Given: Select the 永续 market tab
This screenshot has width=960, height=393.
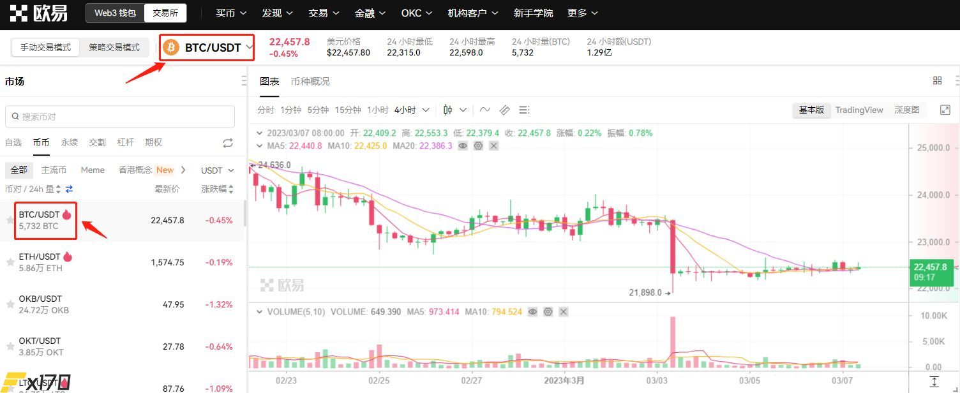Looking at the screenshot, I should pyautogui.click(x=70, y=142).
